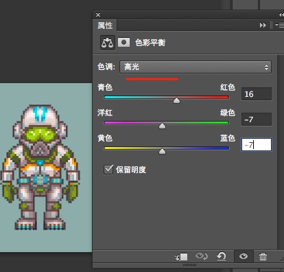This screenshot has height=272, width=284.
Task: Click the 黄色 label
Action: (x=105, y=138)
